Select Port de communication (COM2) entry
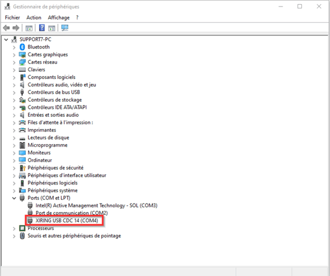Image resolution: width=330 pixels, height=276 pixels. 71,213
